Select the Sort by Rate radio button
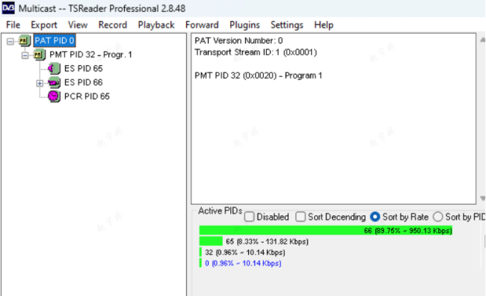486x296 pixels. 375,217
